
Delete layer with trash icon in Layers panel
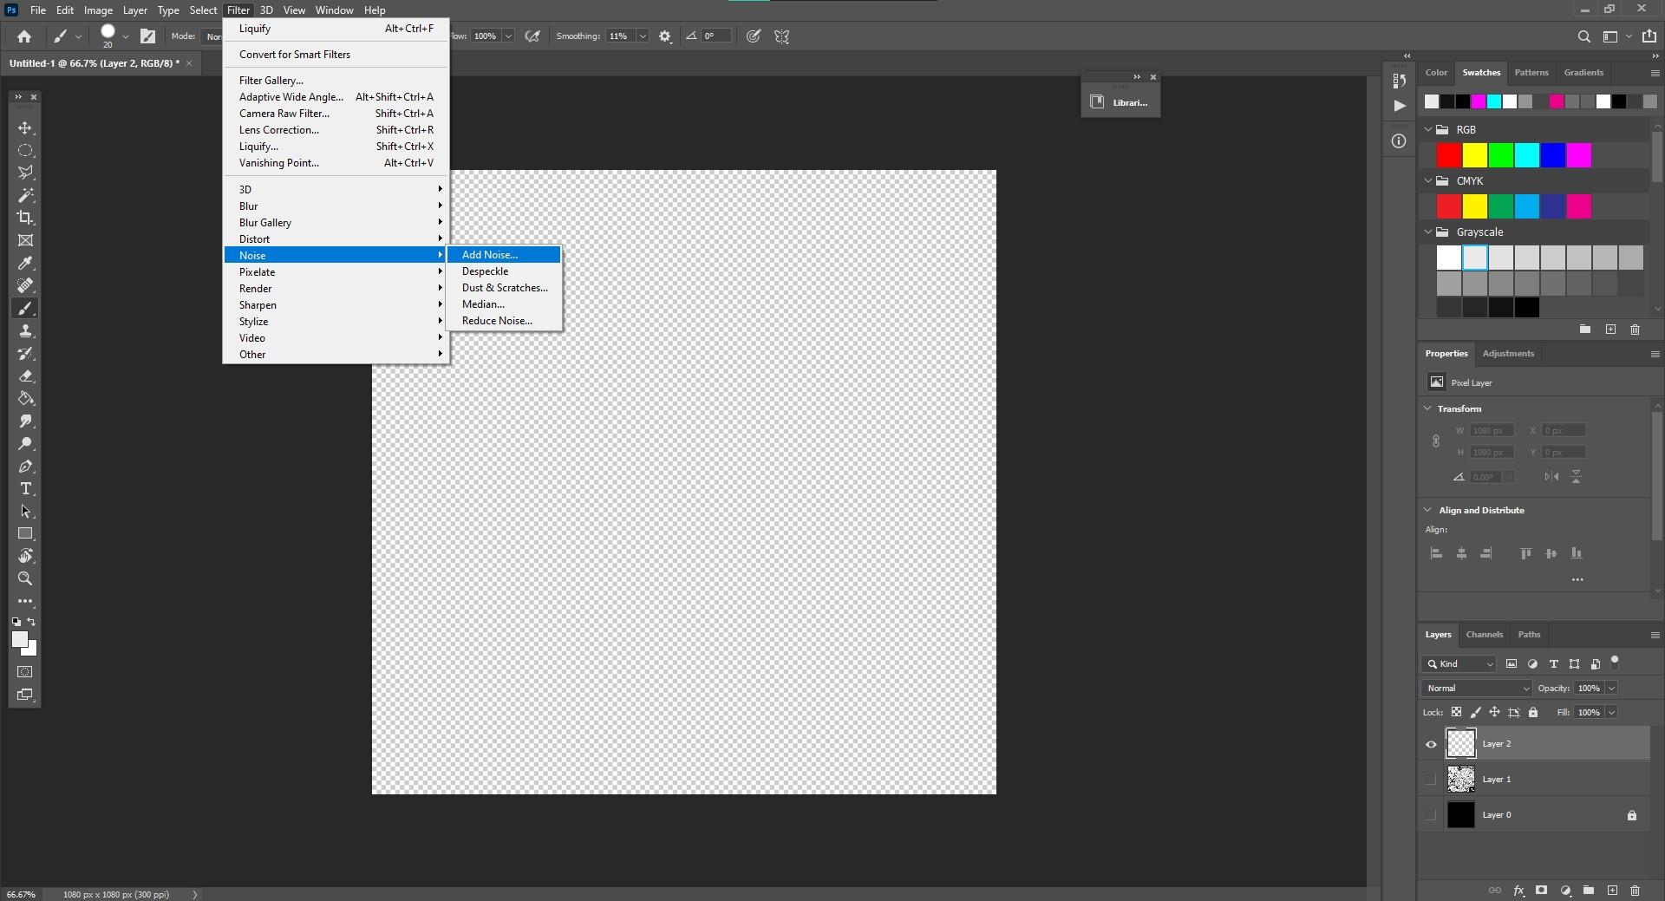(x=1635, y=891)
